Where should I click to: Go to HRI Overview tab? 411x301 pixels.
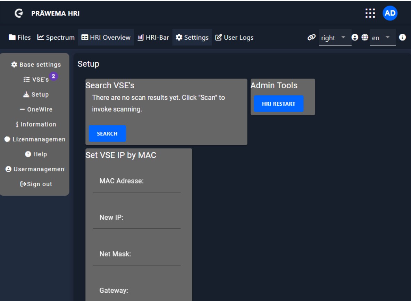[x=106, y=38]
